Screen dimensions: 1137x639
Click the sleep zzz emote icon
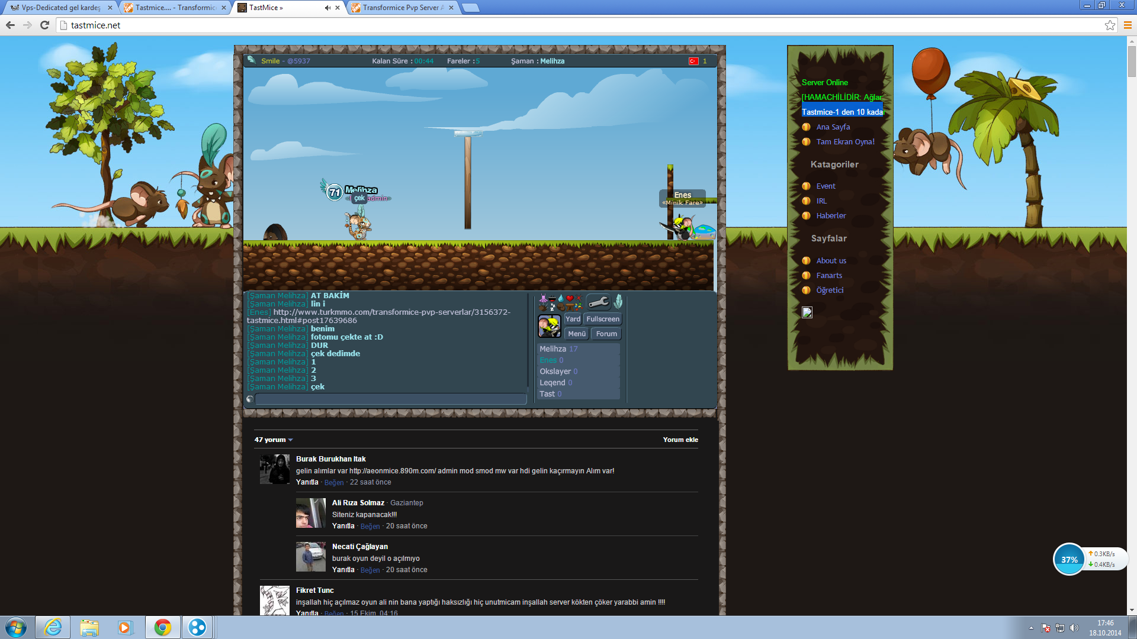tap(552, 307)
